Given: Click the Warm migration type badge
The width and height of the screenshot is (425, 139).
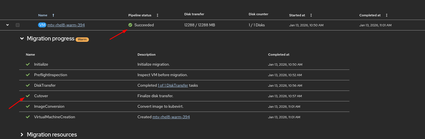Looking at the screenshot, I should [x=82, y=39].
